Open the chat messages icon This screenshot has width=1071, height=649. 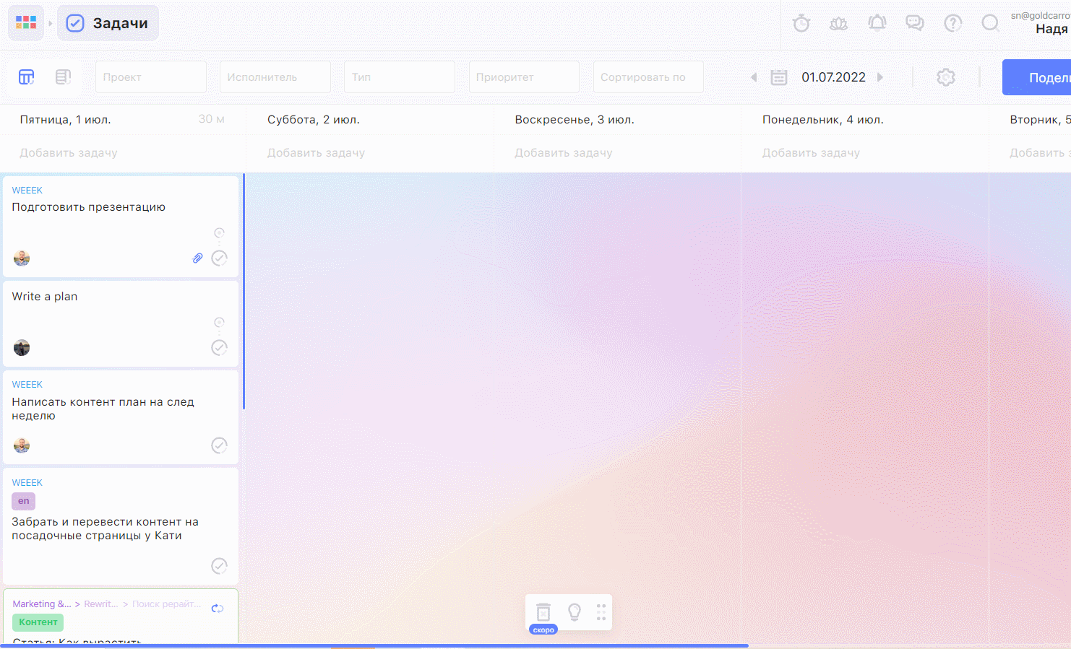point(915,24)
